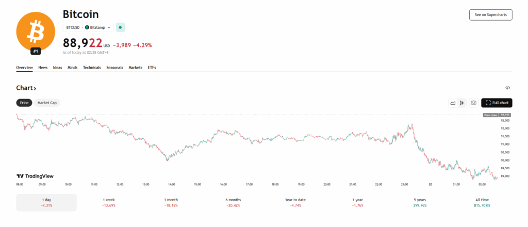Click the #1 rank badge
528x227 pixels.
click(x=36, y=51)
